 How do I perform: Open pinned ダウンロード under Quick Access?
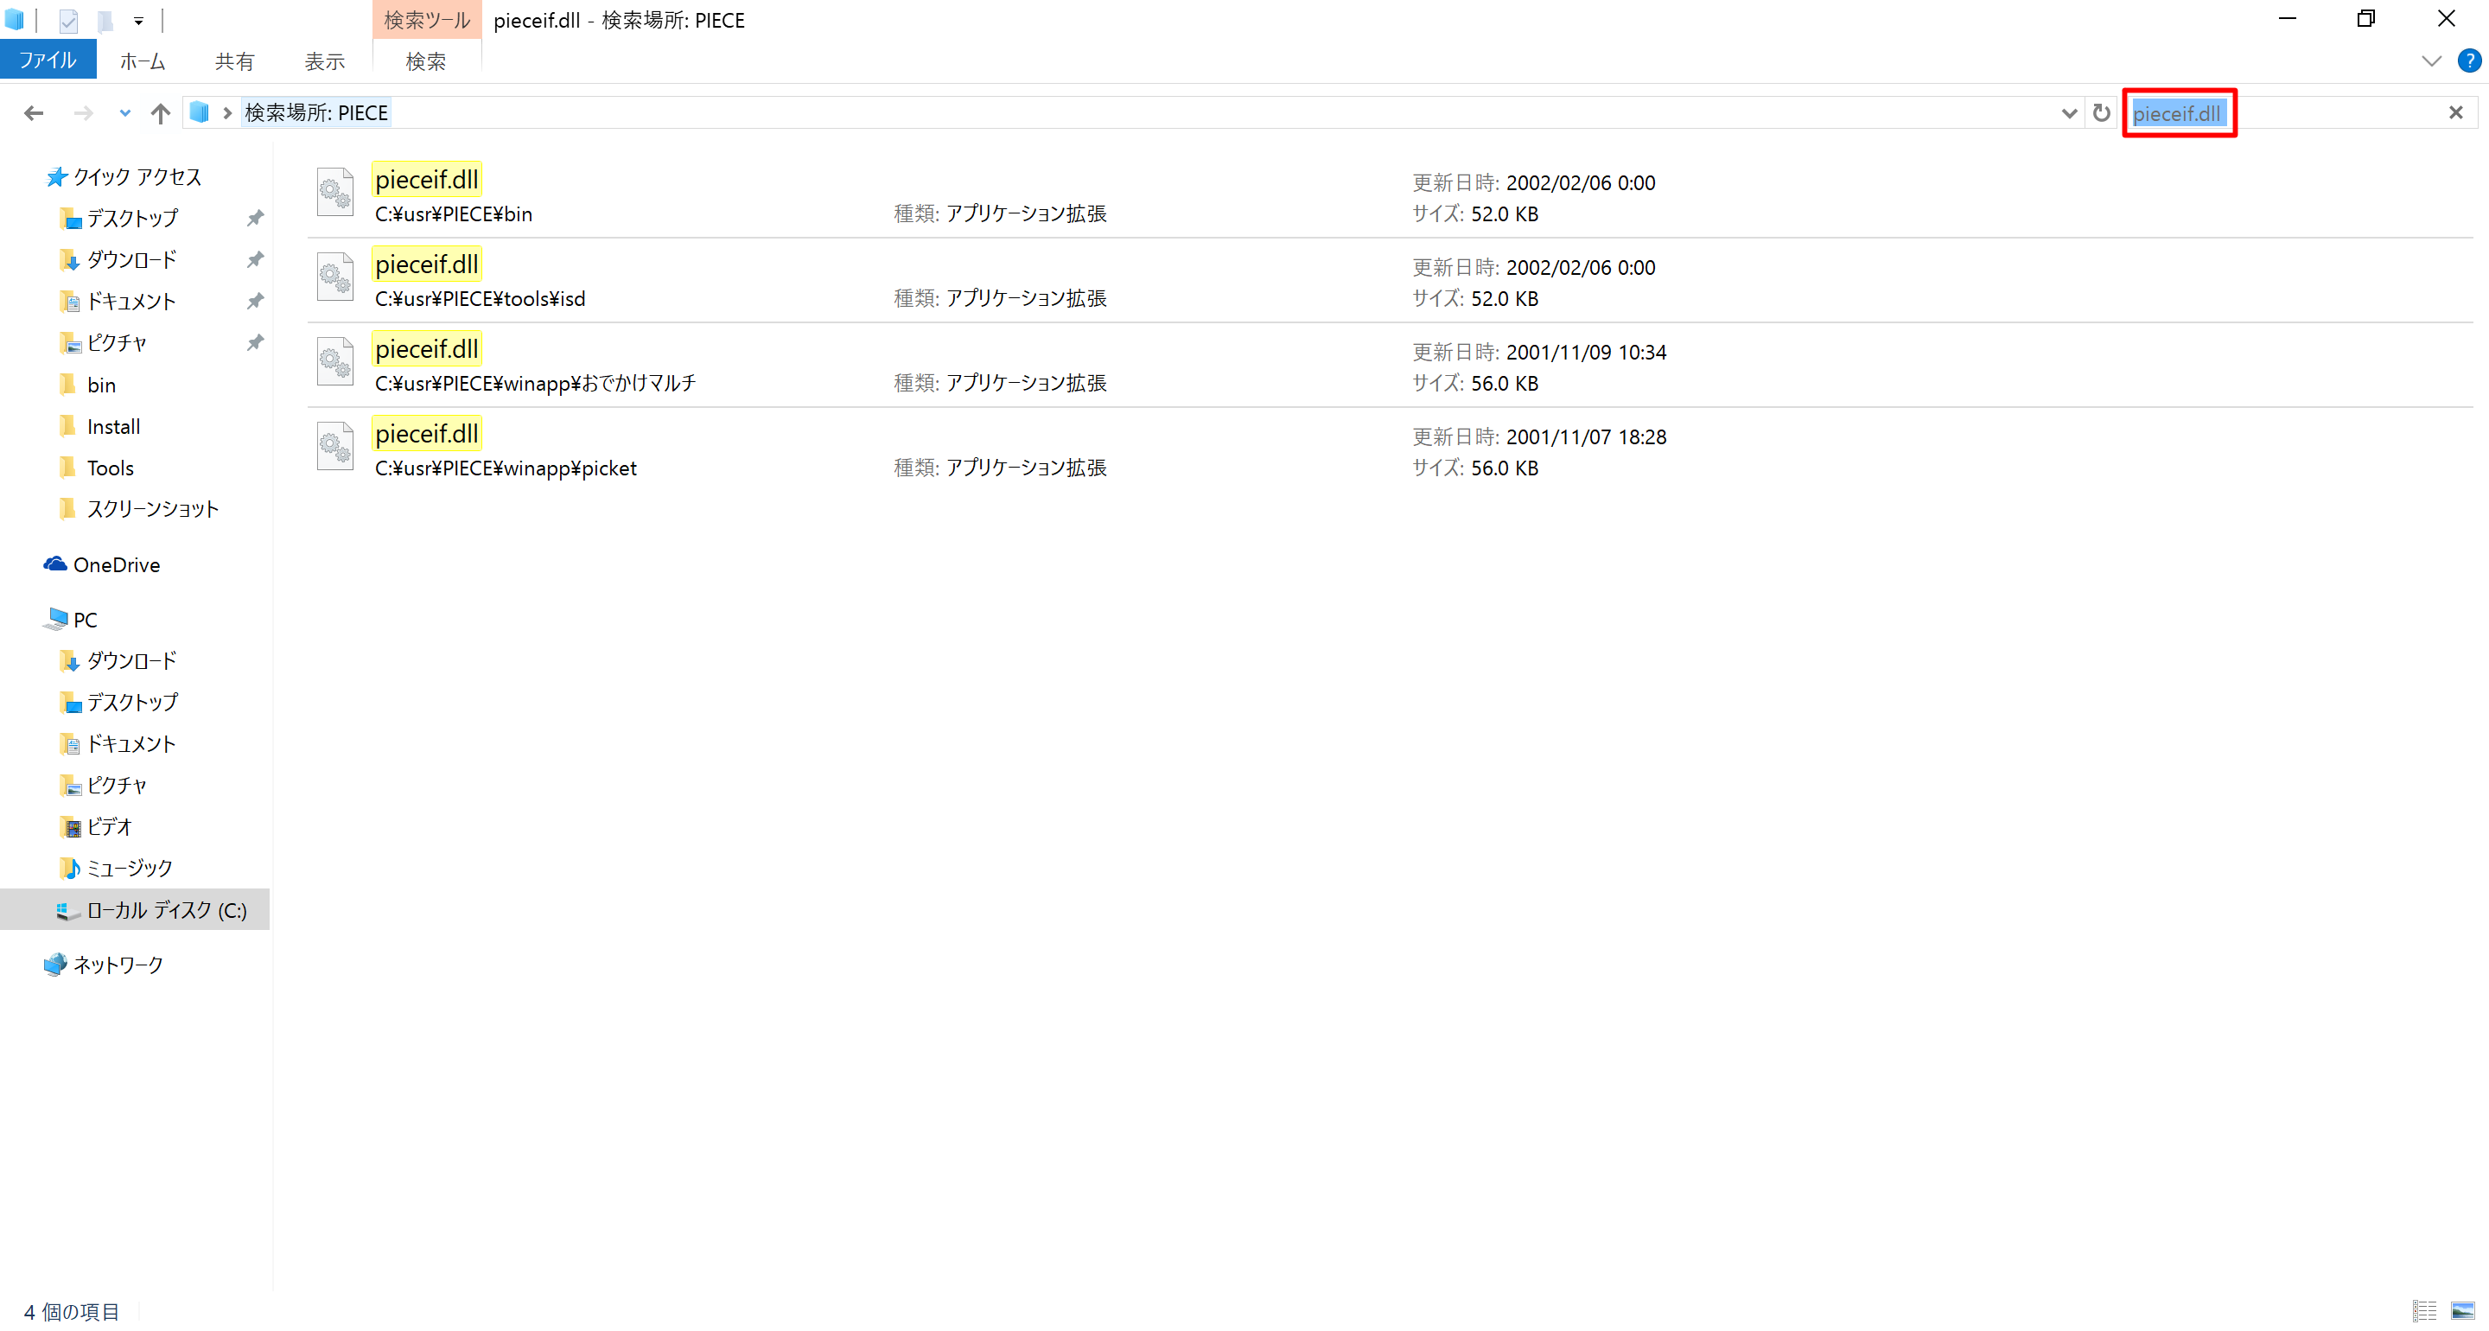pos(132,260)
